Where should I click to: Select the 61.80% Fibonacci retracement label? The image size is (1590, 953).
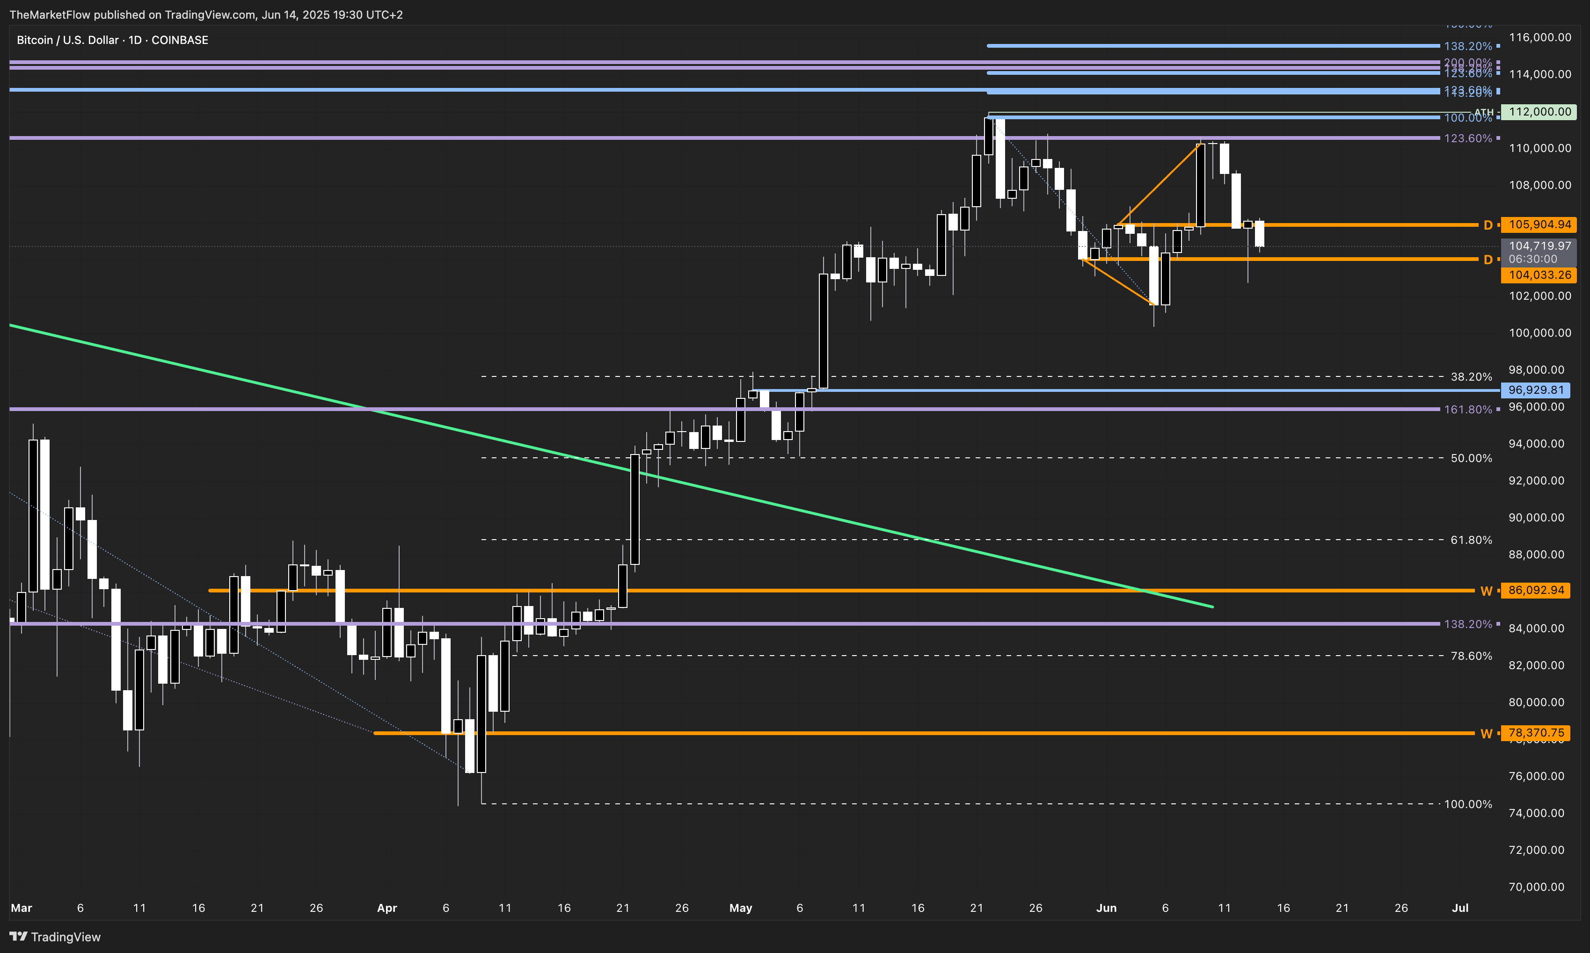1471,540
